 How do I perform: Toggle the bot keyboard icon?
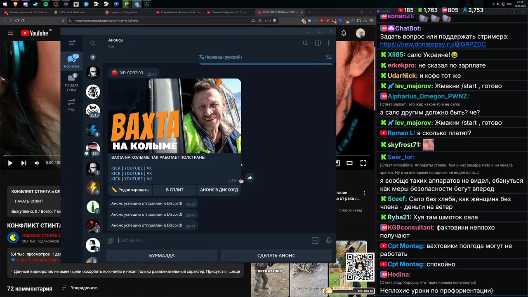tap(315, 240)
